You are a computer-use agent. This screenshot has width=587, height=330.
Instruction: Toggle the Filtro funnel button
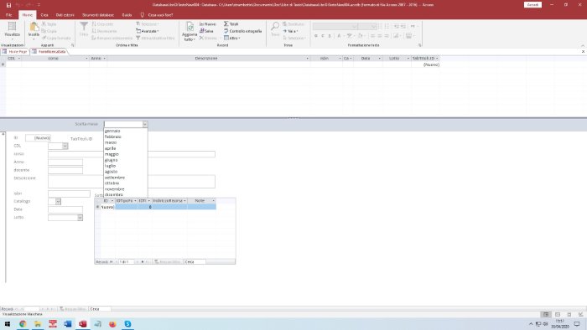[84, 28]
